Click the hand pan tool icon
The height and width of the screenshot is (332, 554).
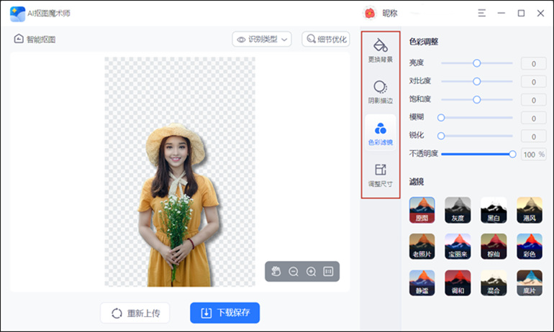tap(276, 272)
